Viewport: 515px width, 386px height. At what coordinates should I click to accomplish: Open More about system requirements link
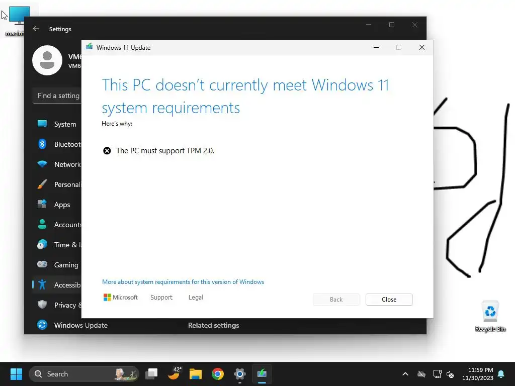(x=183, y=282)
